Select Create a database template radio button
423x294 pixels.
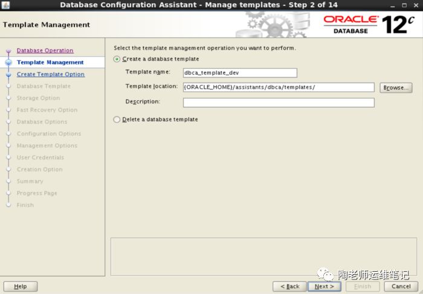coord(117,59)
